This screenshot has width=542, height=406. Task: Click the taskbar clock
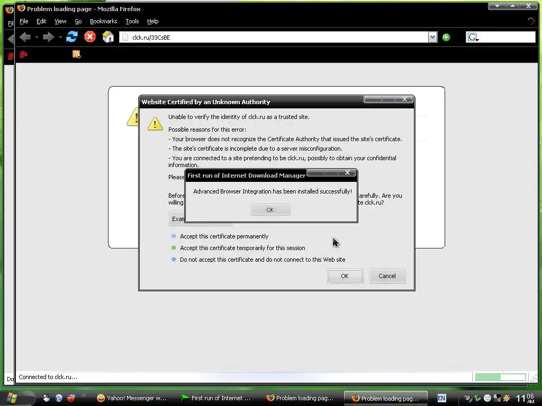pyautogui.click(x=526, y=399)
